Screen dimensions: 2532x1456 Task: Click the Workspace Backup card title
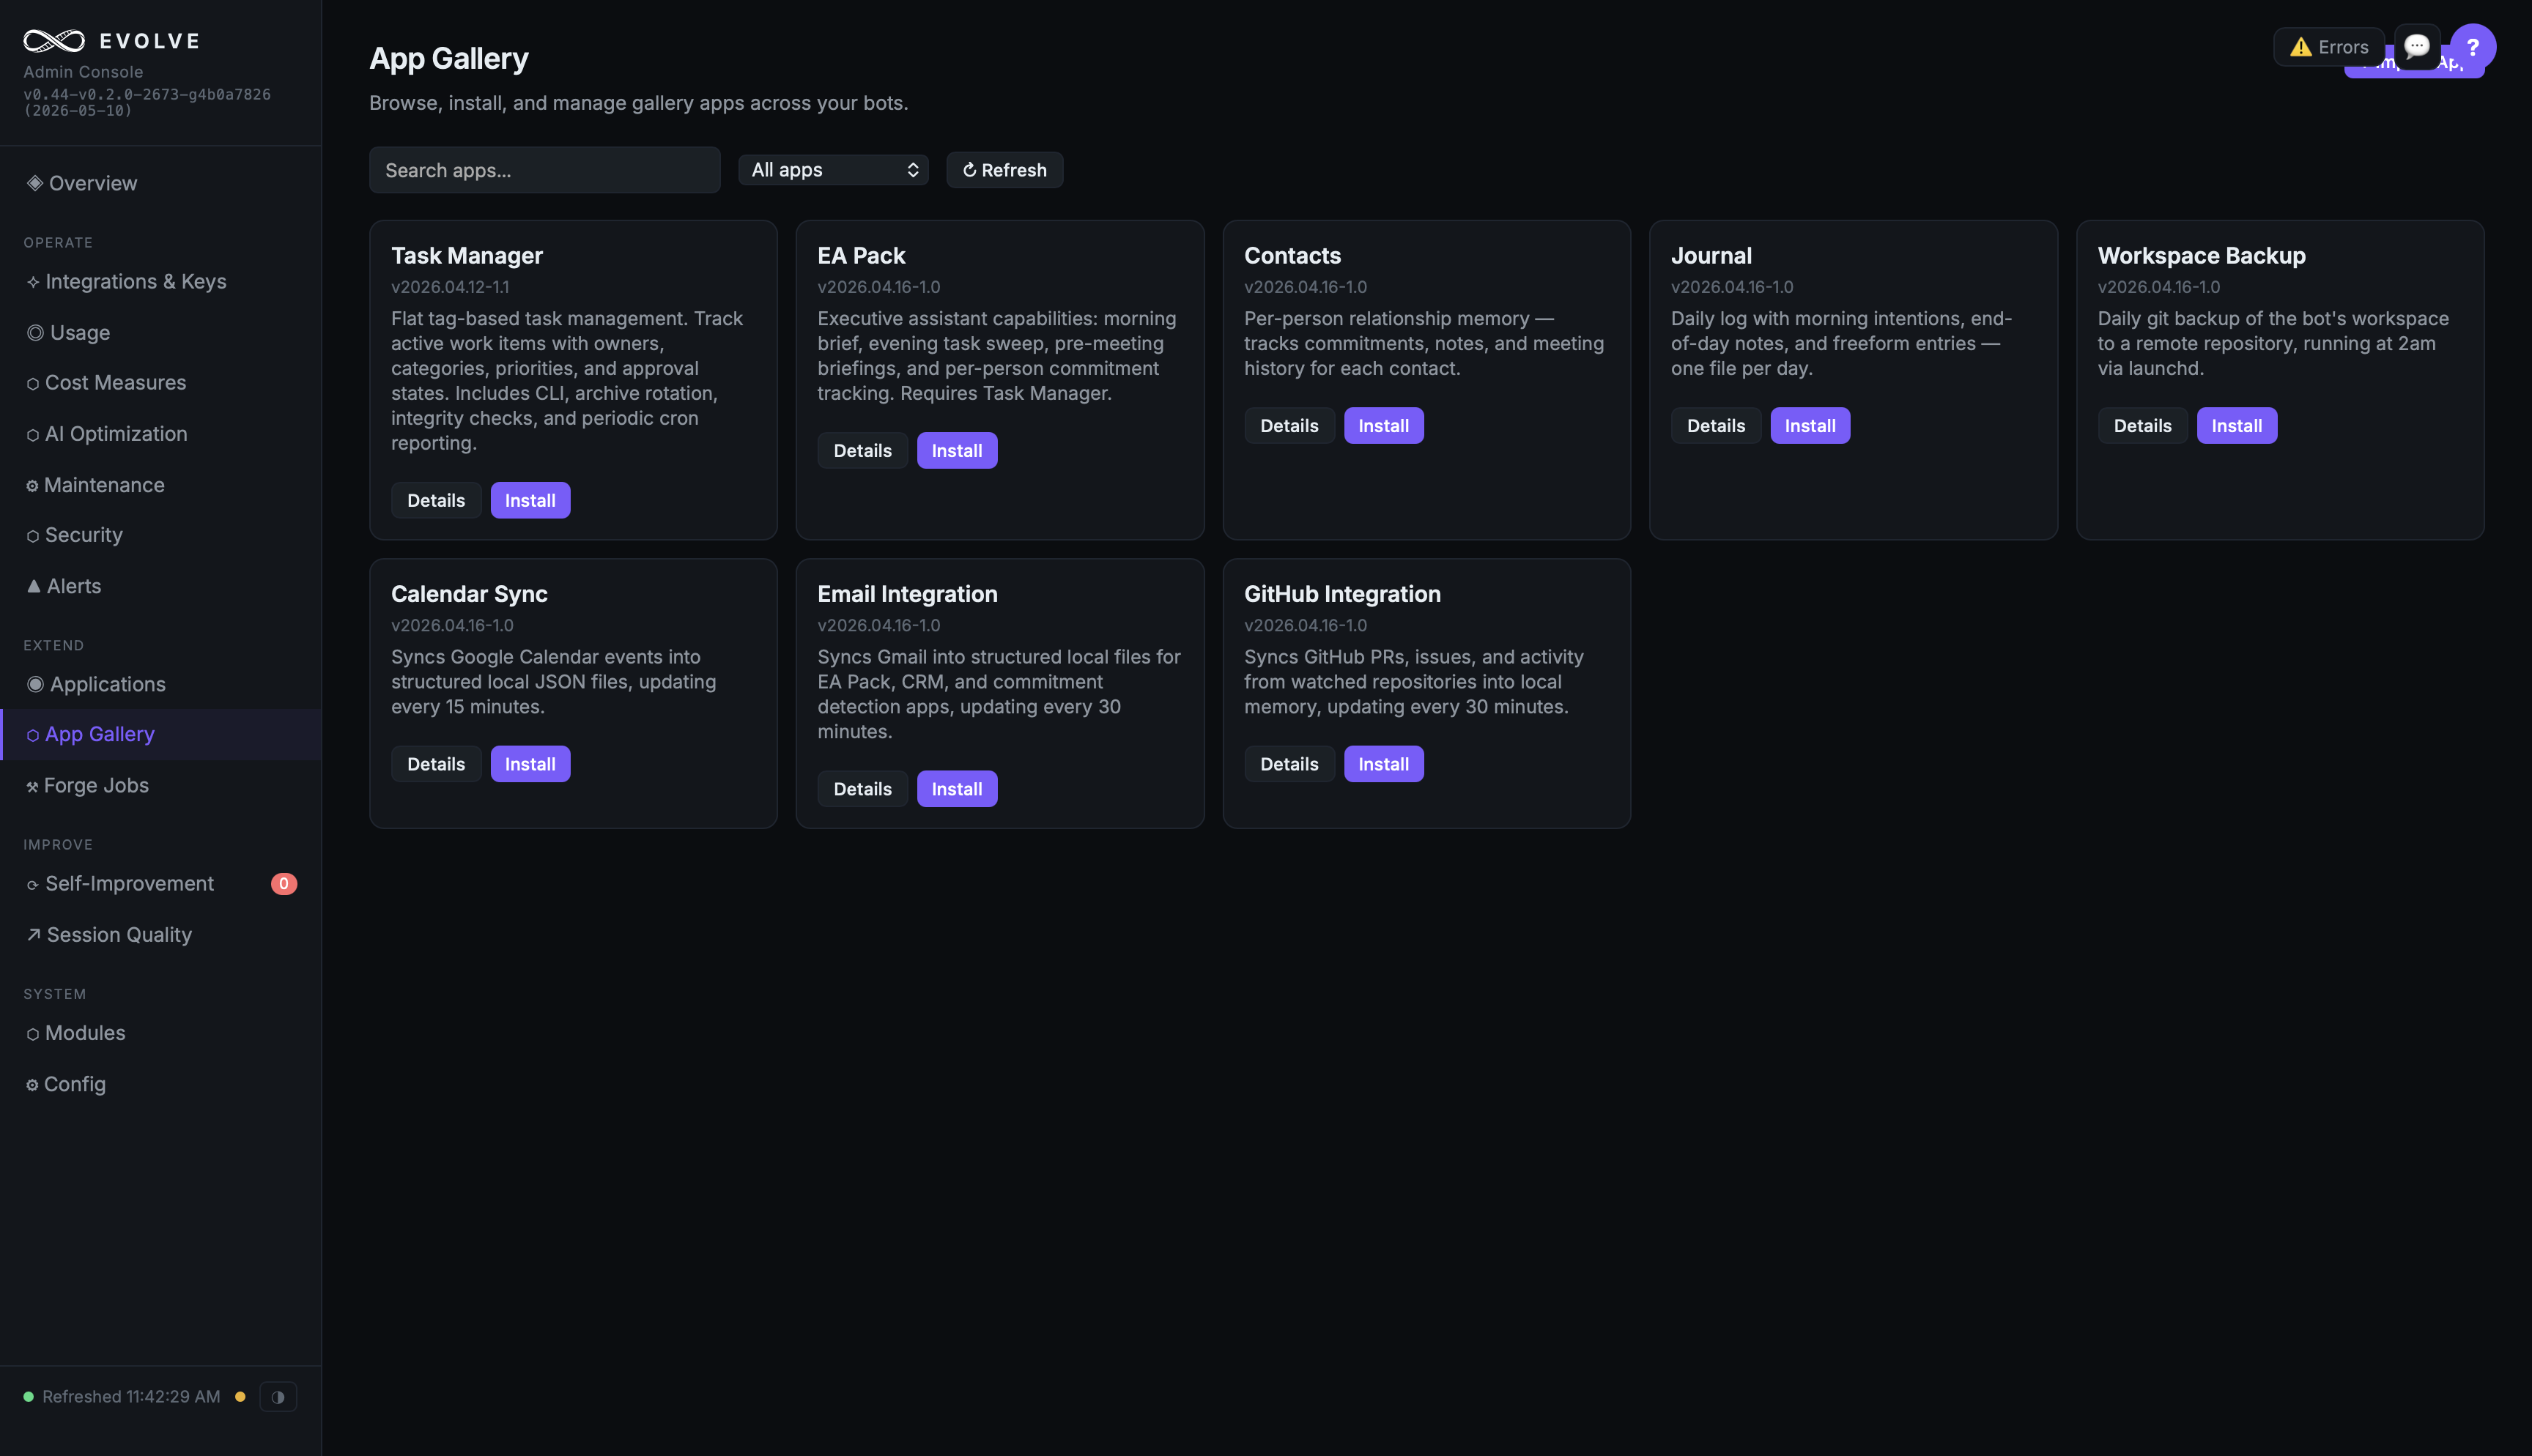point(2201,255)
